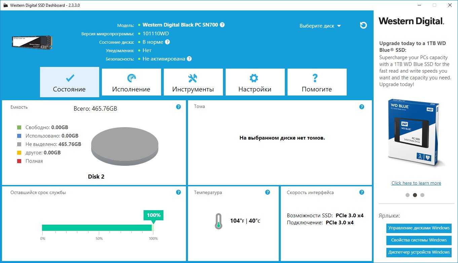Switch to the Состояние tab
This screenshot has width=458, height=263.
(69, 82)
